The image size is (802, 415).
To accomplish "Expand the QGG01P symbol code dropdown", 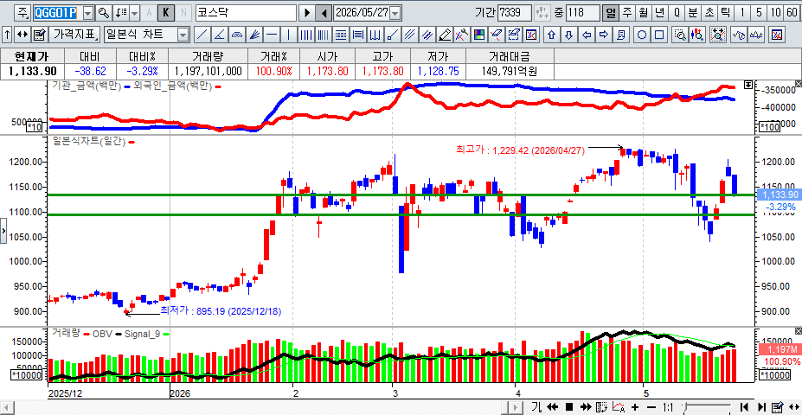I will point(88,12).
